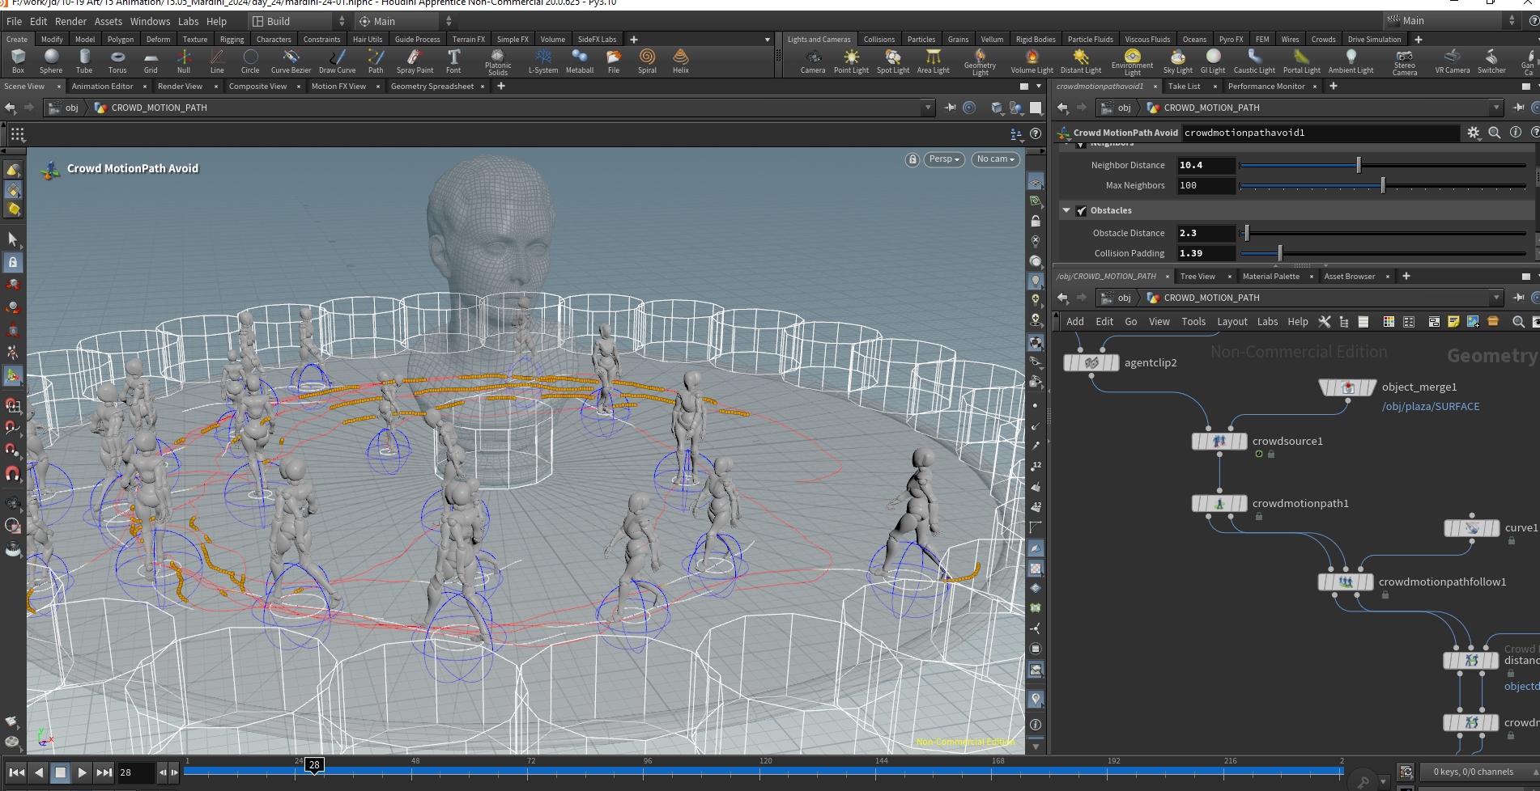Follow the /obj/plaza/SURFACE link
This screenshot has height=791, width=1540.
point(1431,407)
